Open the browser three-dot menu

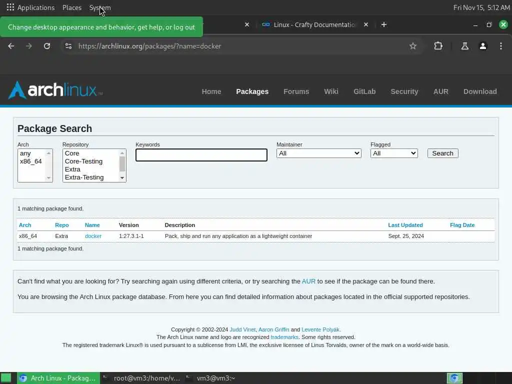click(x=501, y=46)
